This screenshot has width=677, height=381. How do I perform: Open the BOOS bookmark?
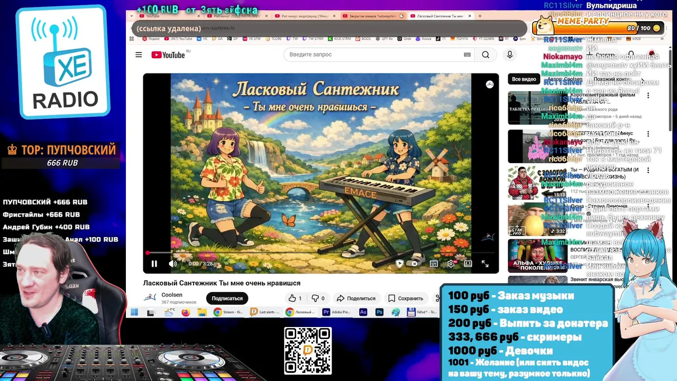click(363, 39)
